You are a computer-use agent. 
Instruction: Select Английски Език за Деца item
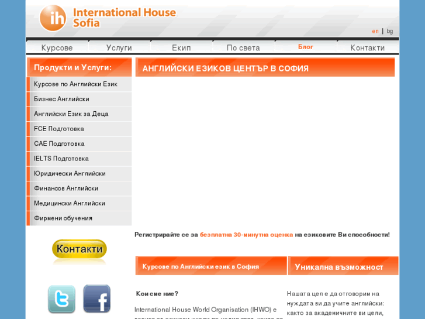coord(79,114)
